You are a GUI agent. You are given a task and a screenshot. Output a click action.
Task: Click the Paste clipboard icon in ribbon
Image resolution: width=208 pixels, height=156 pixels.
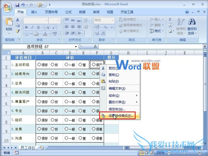[x=9, y=22]
